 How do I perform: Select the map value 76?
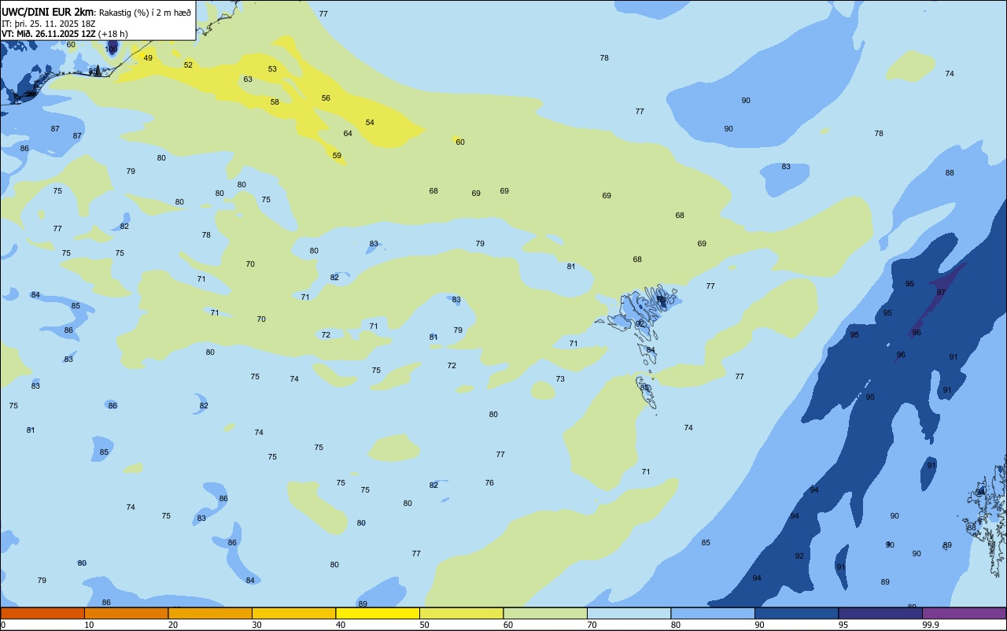click(x=489, y=483)
